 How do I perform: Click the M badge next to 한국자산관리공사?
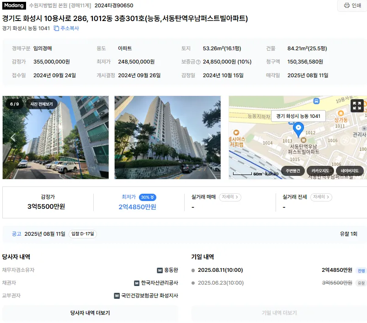pos(137,283)
